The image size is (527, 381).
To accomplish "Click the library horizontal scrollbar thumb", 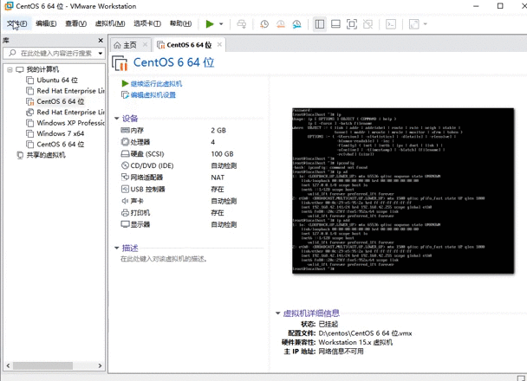I will (42, 365).
